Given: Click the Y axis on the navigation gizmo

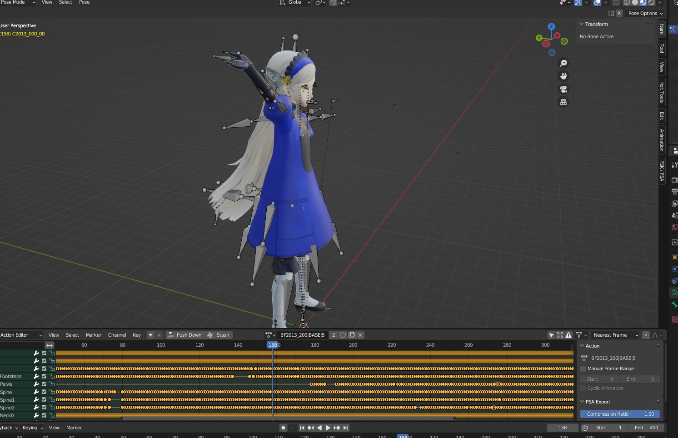Looking at the screenshot, I should (x=539, y=38).
